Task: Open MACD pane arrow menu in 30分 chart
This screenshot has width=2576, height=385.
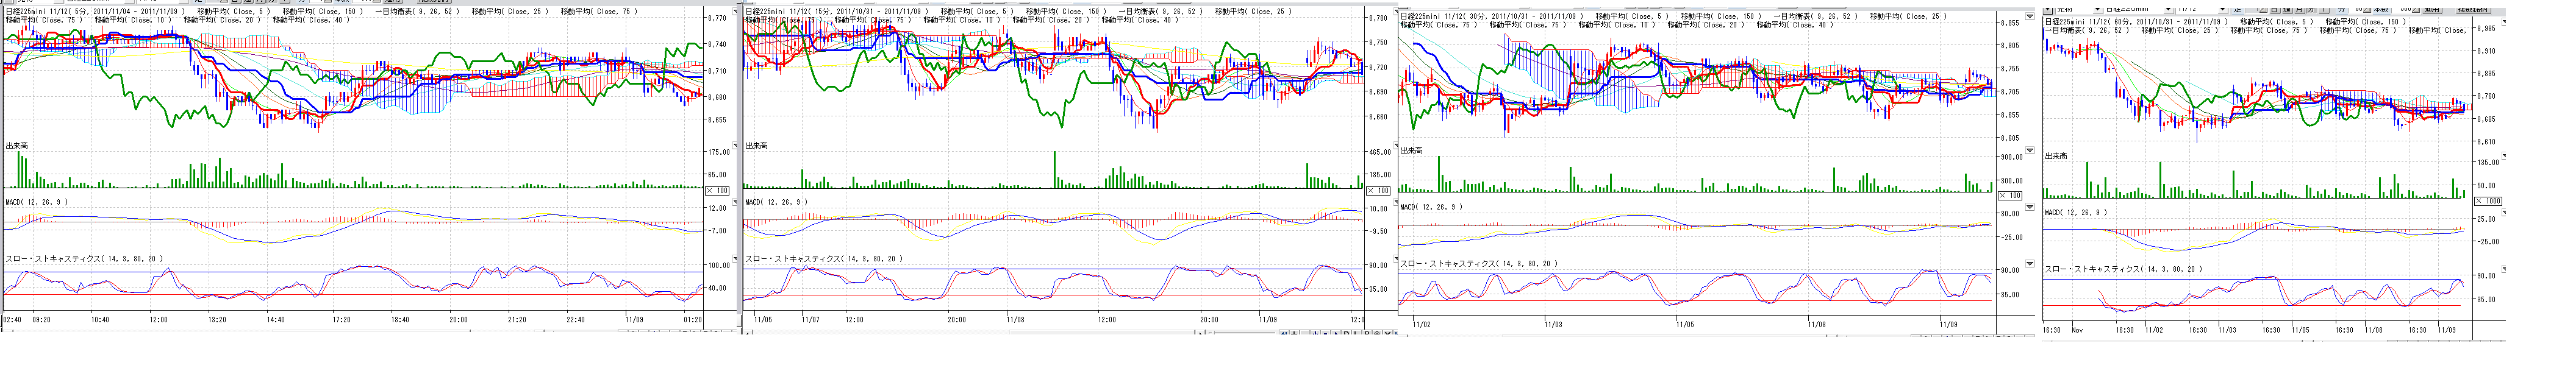Action: [x=2029, y=208]
